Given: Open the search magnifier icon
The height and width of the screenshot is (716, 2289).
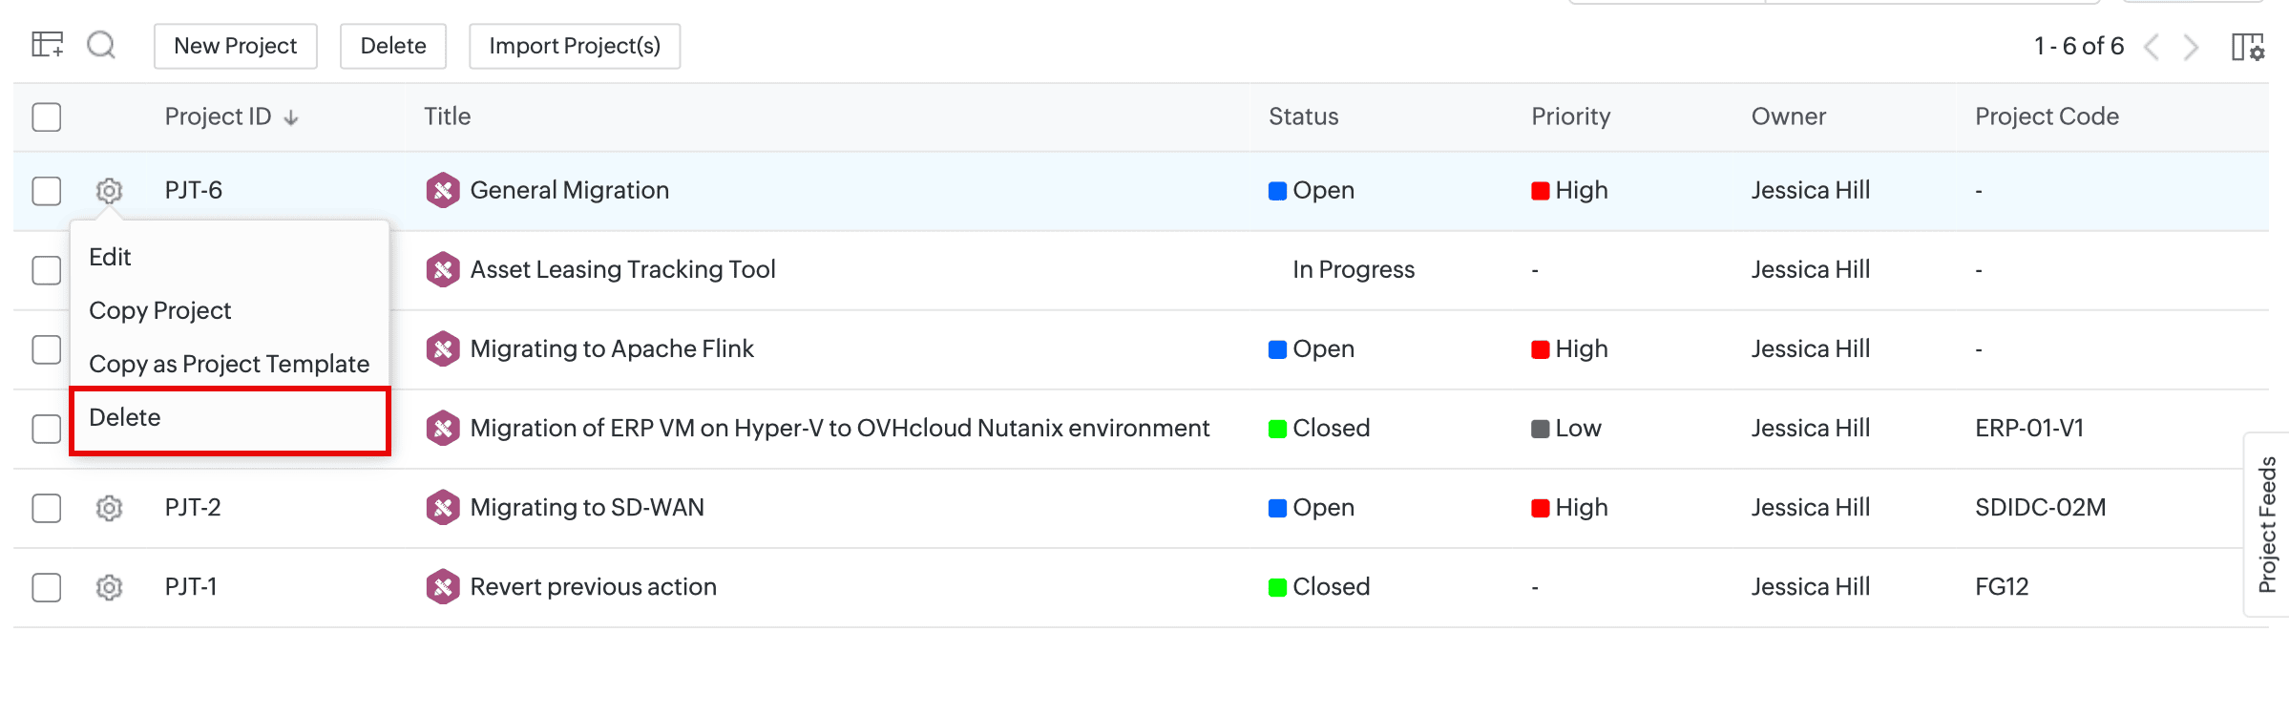Looking at the screenshot, I should click(x=101, y=45).
